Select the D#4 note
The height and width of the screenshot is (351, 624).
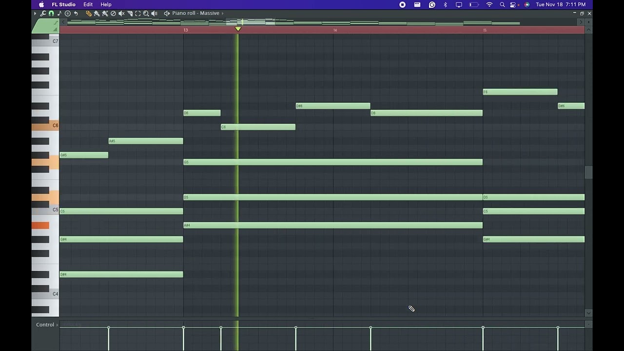[121, 274]
